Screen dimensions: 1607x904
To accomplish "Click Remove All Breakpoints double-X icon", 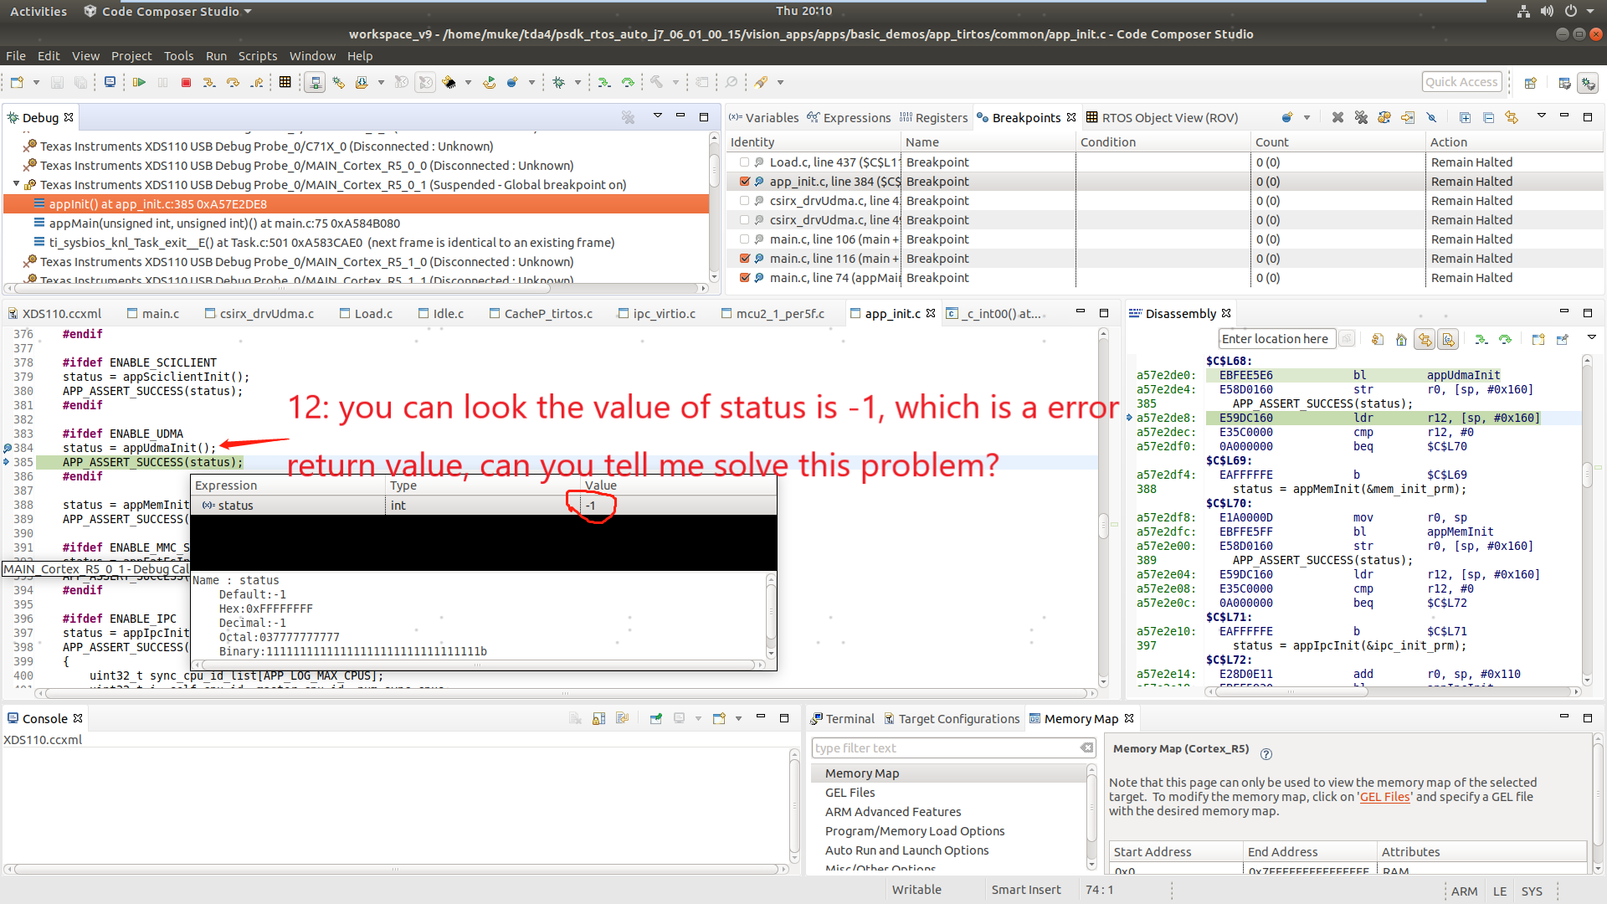I will tap(1361, 117).
